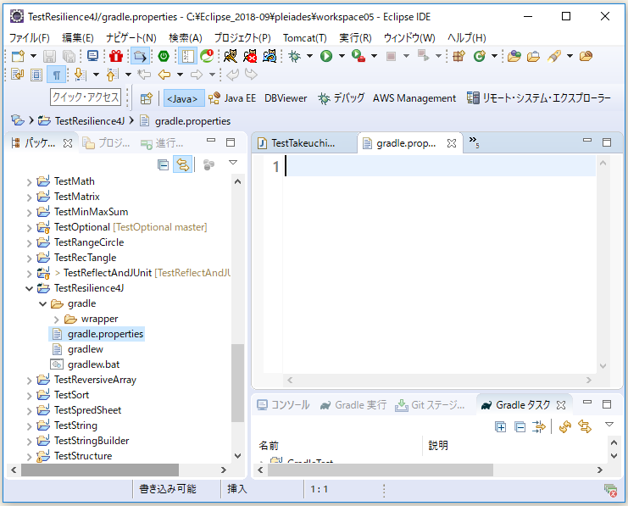Go back with the yellow left arrow
628x506 pixels.
point(164,75)
